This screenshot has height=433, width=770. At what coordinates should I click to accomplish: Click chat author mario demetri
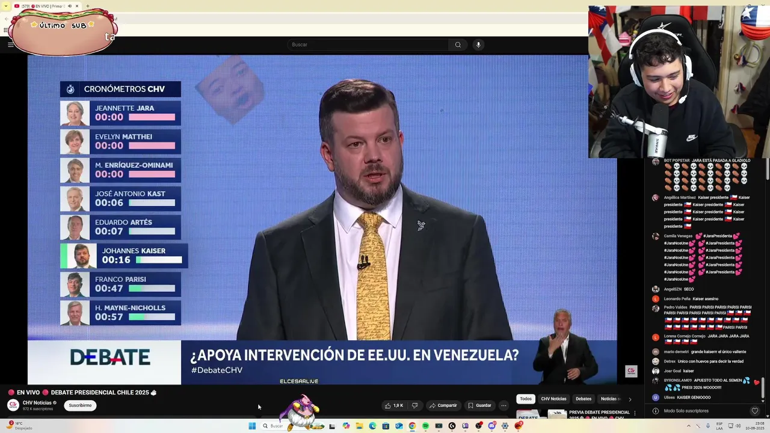click(676, 352)
